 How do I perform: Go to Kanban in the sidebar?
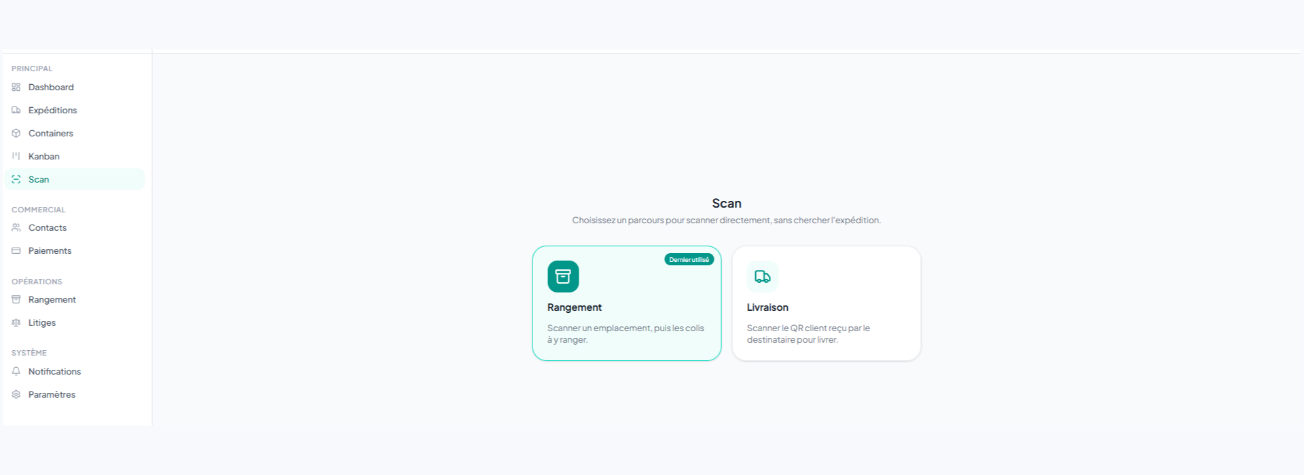pos(75,156)
